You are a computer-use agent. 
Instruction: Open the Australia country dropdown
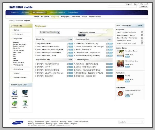click(131, 122)
